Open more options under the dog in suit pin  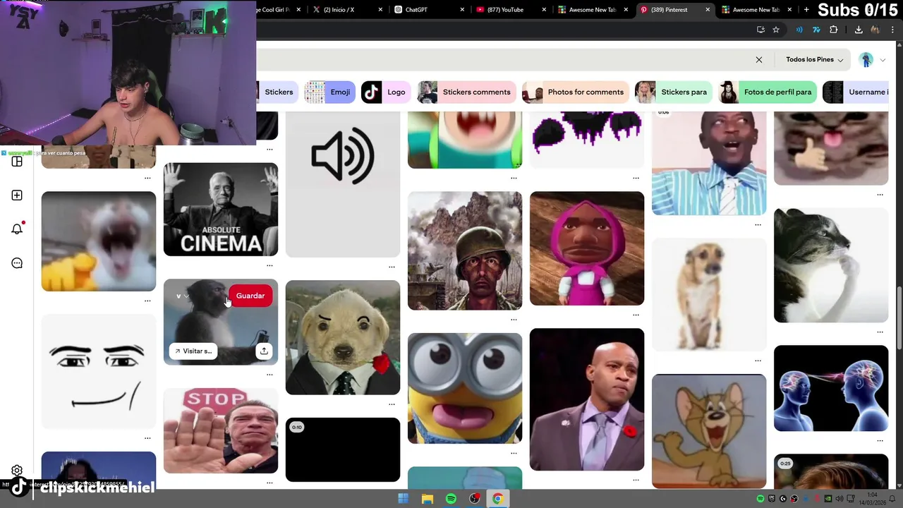pos(392,404)
